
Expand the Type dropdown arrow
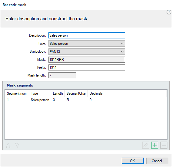click(122, 44)
